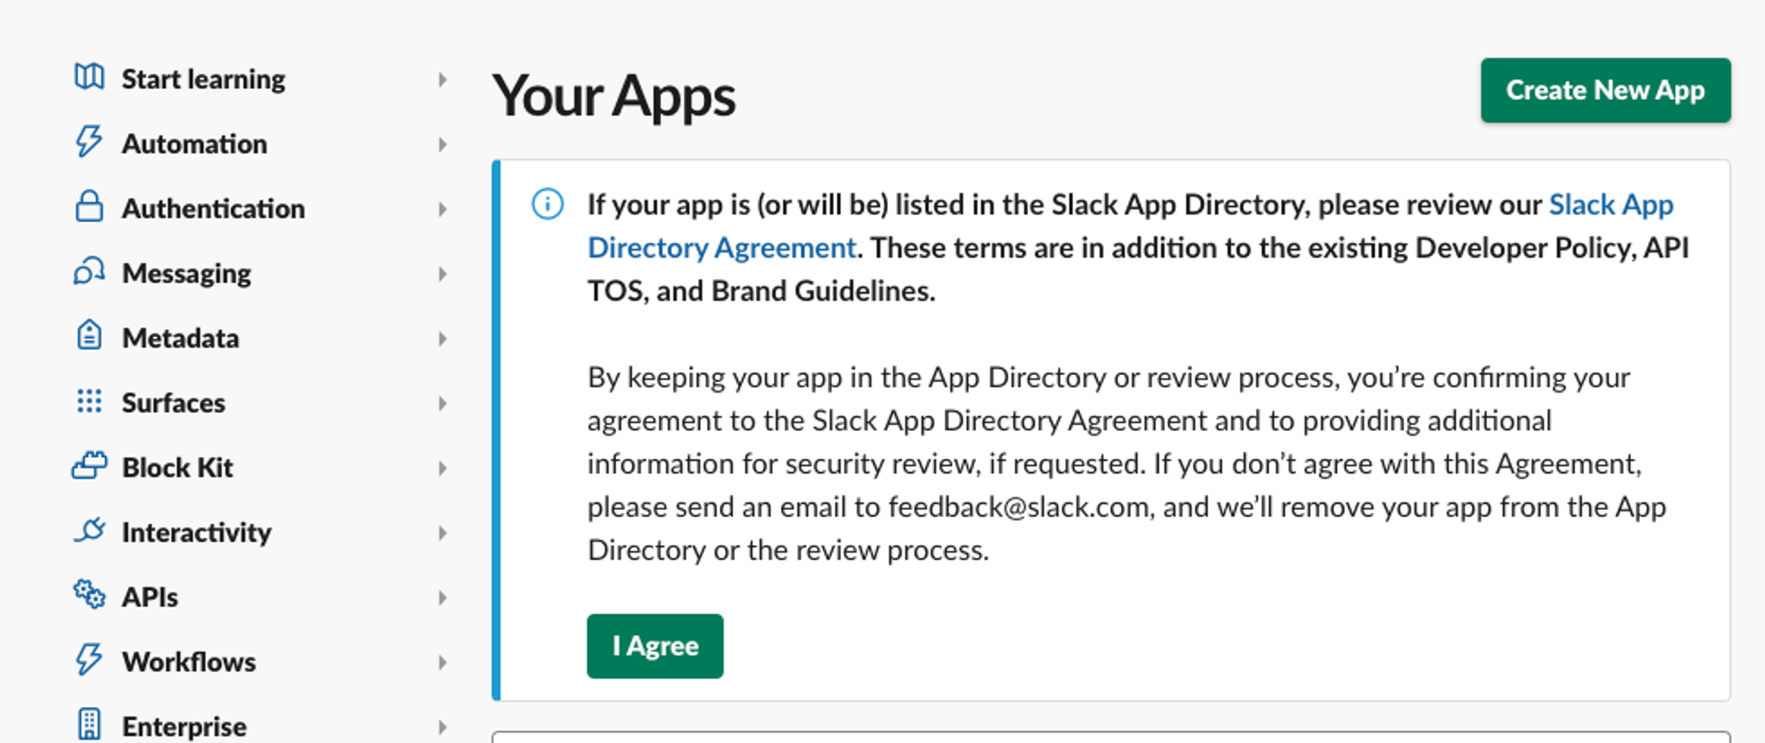The image size is (1765, 743).
Task: Click the Interactivity plug icon
Action: click(x=89, y=530)
